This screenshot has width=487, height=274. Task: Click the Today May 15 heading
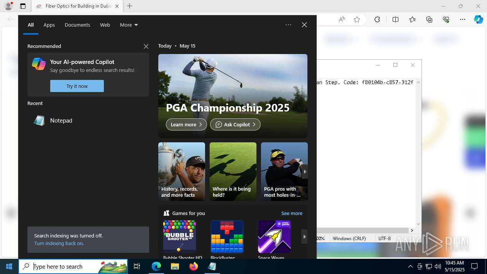coord(177,46)
